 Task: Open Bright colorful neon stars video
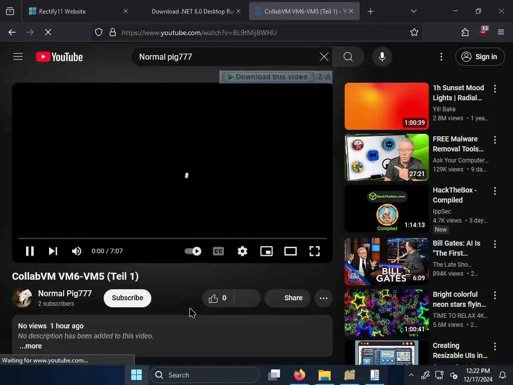pyautogui.click(x=386, y=313)
